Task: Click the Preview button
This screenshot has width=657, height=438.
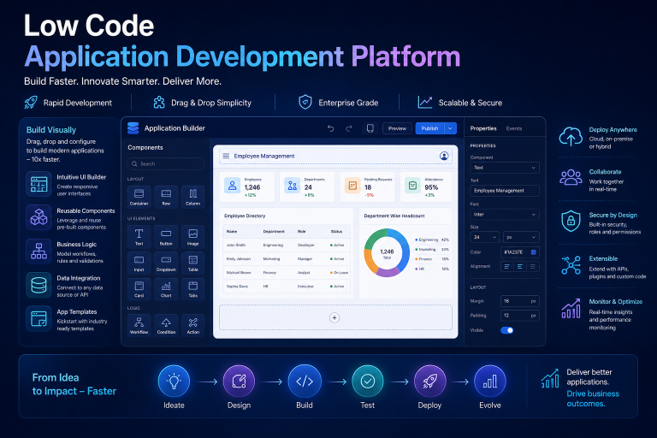Action: 397,128
